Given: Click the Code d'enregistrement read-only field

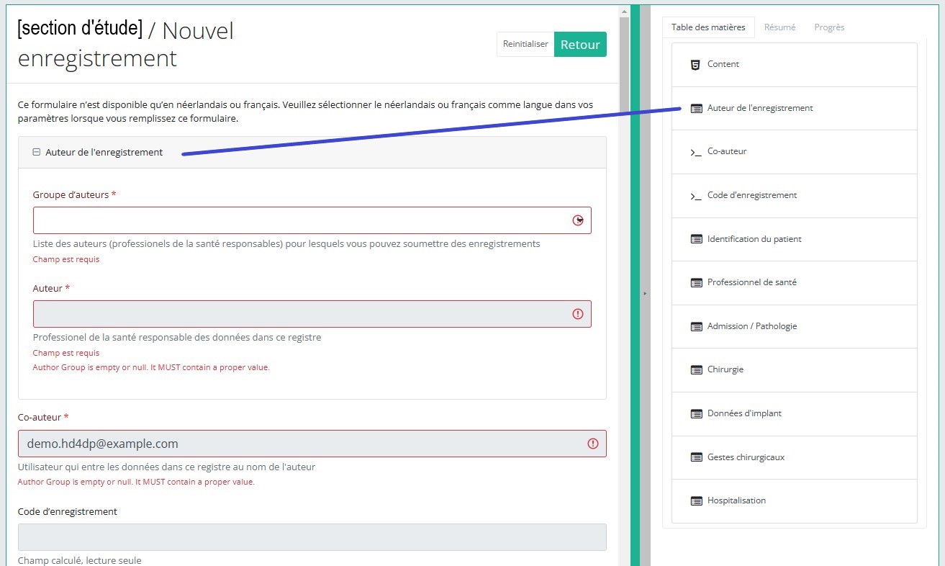Looking at the screenshot, I should click(x=312, y=537).
